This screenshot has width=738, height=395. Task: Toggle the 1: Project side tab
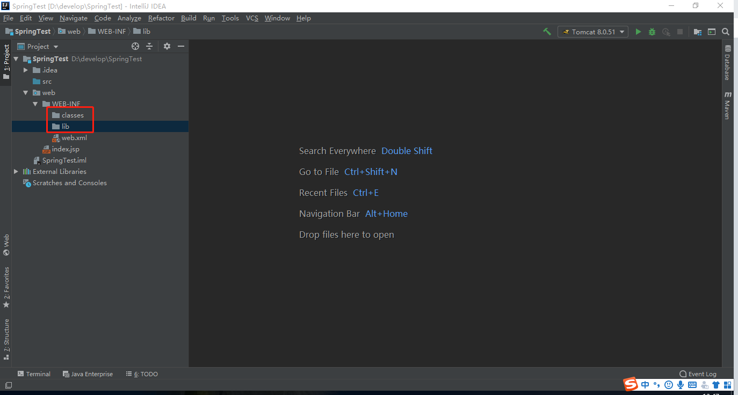(x=6, y=61)
